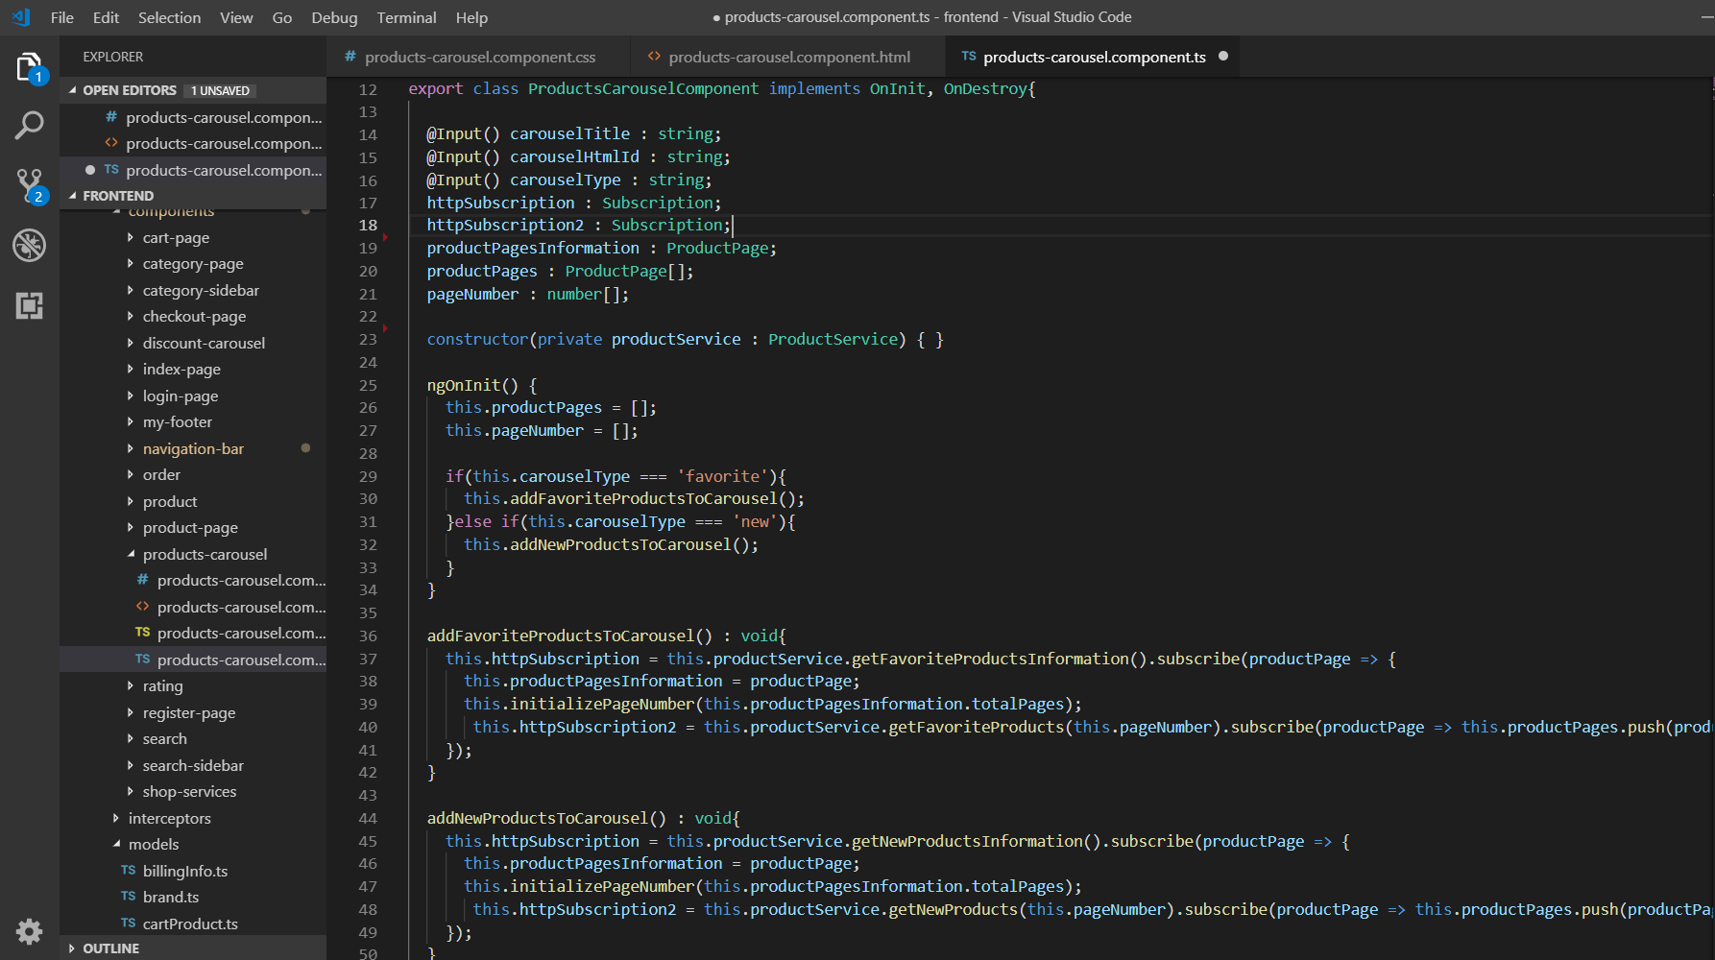Open the Edit menu
Screen dimensions: 1715x960
(106, 17)
